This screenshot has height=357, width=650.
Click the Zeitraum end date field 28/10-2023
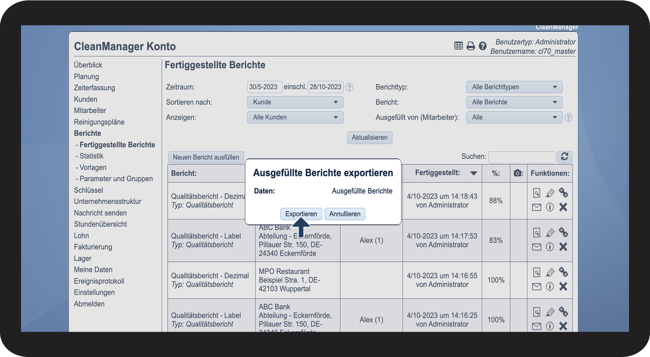(x=326, y=87)
